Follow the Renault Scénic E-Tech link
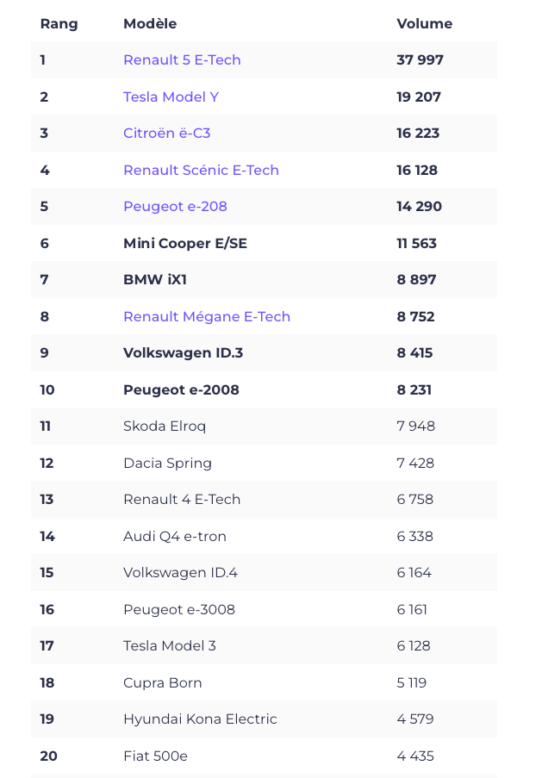 201,170
